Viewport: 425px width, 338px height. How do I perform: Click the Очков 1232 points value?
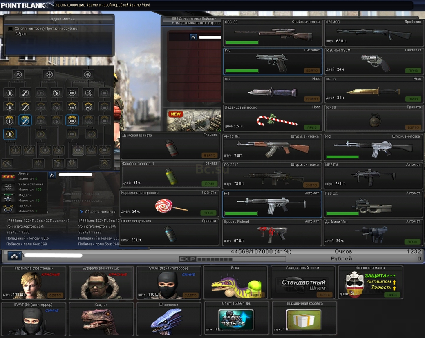414,251
